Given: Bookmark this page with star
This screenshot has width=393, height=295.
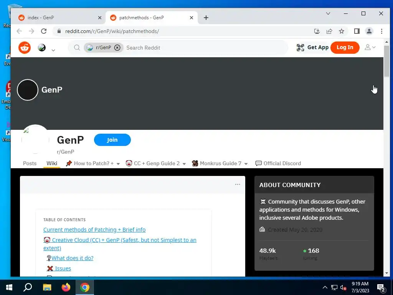Looking at the screenshot, I should [x=341, y=31].
